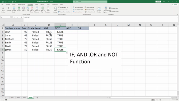The width and height of the screenshot is (179, 101).
Task: Expand the Name Box dropdown arrow
Action: point(9,17)
